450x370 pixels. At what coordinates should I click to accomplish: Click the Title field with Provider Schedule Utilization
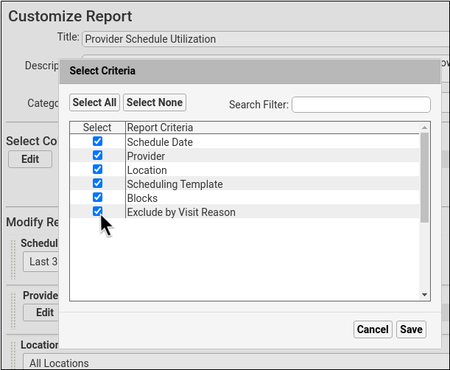(264, 39)
